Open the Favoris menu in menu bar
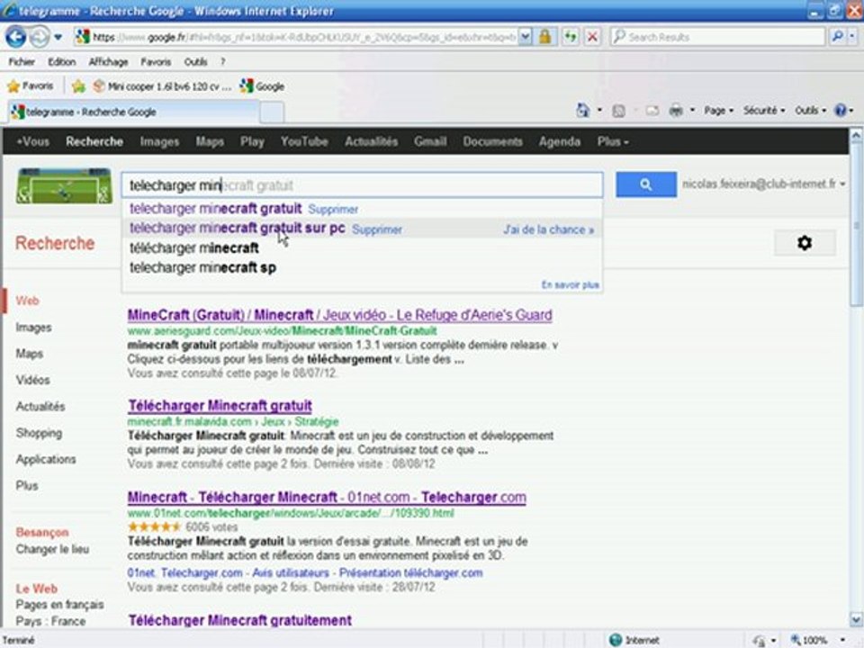This screenshot has height=648, width=864. click(x=156, y=62)
